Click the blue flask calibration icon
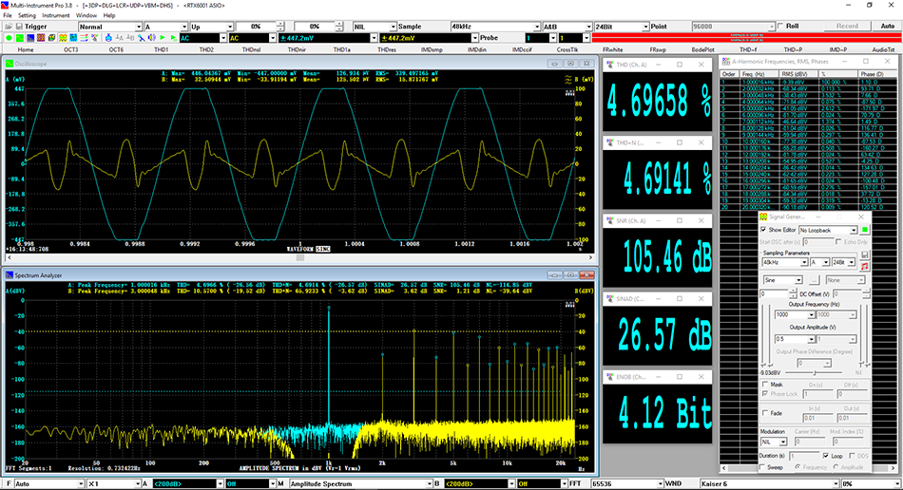The height and width of the screenshot is (490, 903). (x=109, y=38)
